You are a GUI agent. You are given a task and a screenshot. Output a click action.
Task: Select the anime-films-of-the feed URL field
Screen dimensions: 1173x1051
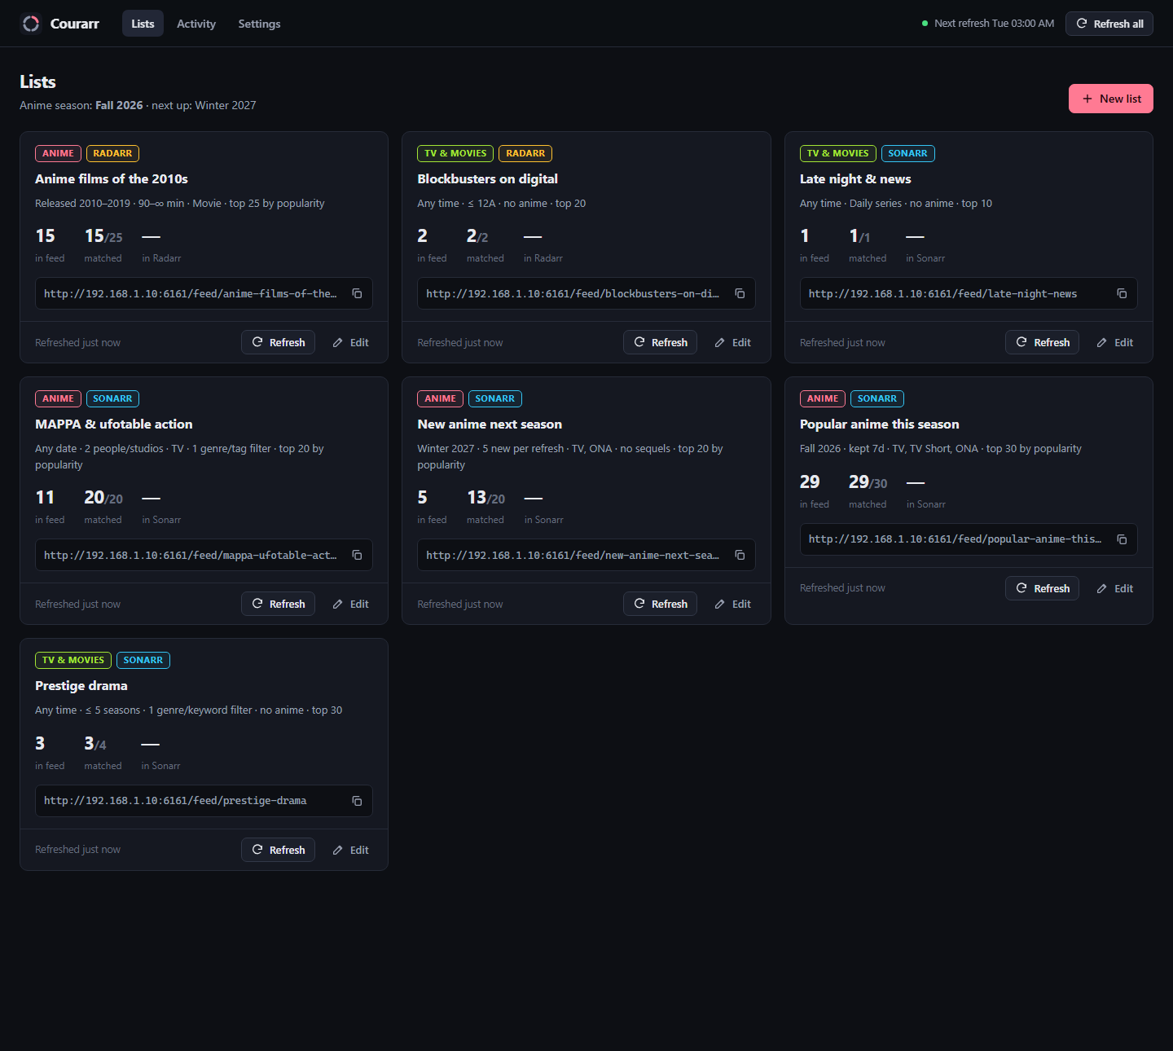(x=204, y=293)
